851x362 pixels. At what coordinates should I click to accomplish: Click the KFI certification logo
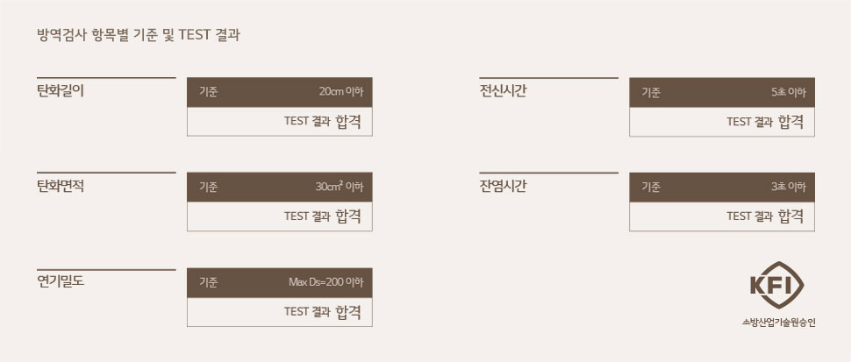(776, 285)
